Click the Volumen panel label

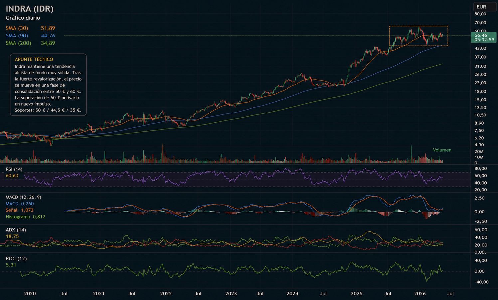[x=442, y=150]
